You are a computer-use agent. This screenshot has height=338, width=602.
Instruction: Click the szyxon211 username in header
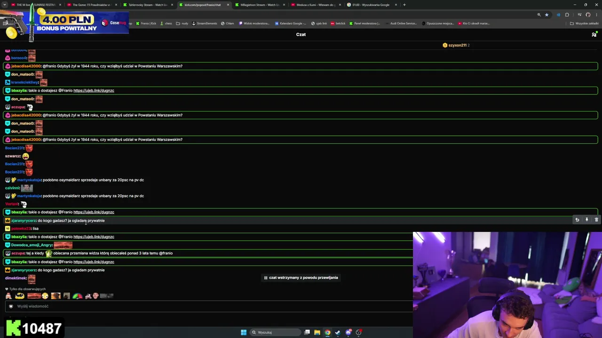tap(457, 45)
